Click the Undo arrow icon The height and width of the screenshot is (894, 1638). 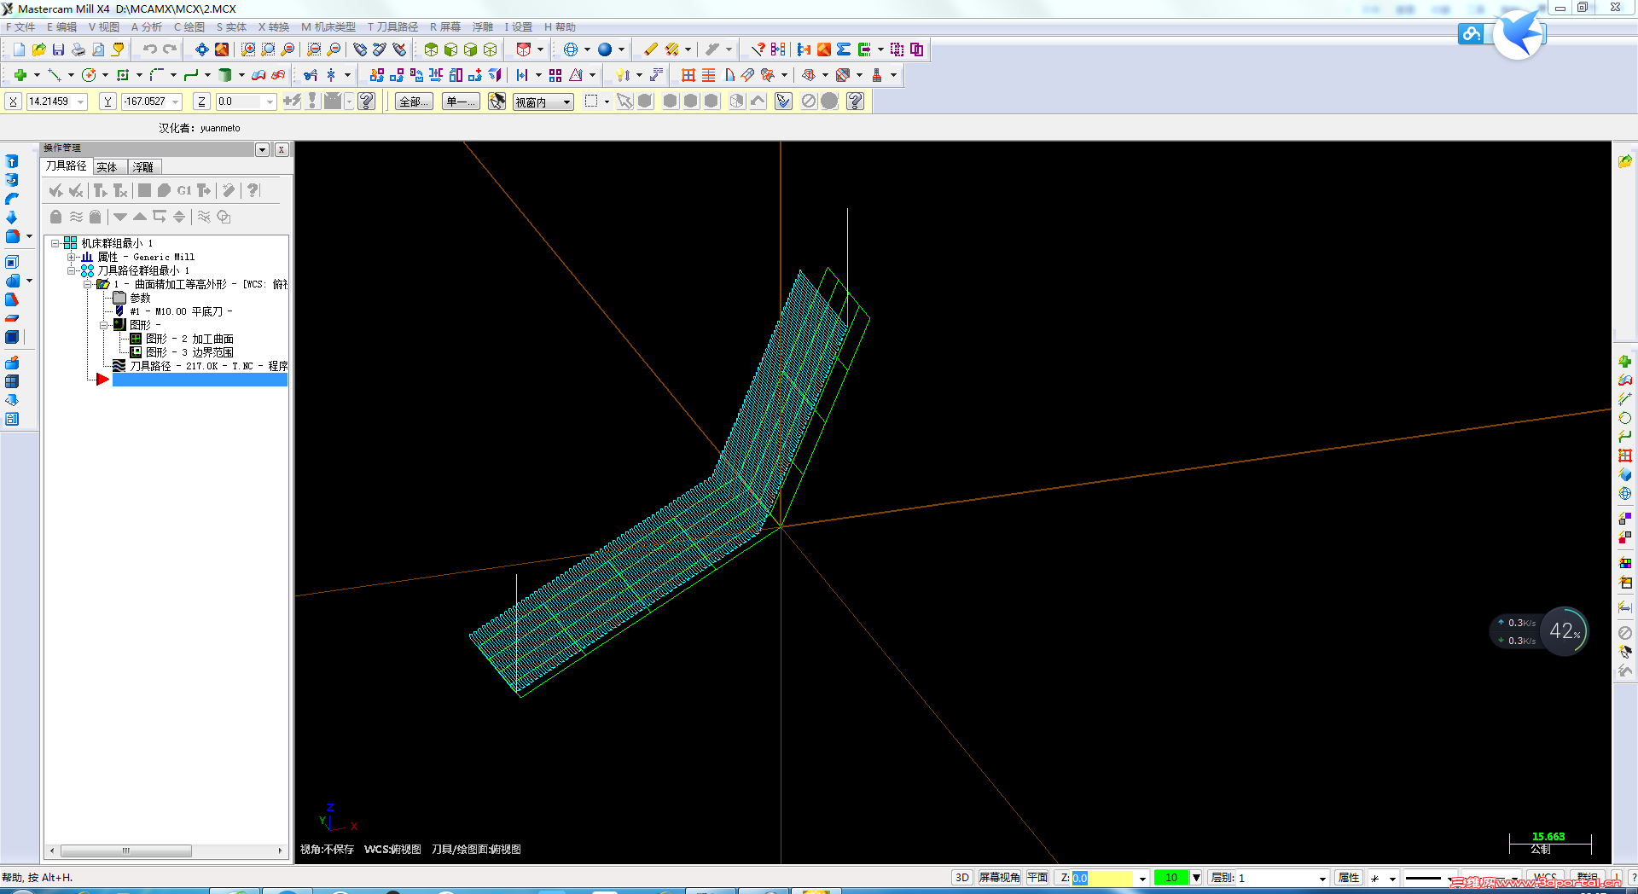[150, 49]
